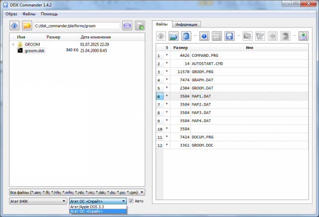This screenshot has height=217, width=319.
Task: Select the COMMAND.PRG file
Action: 205,55
